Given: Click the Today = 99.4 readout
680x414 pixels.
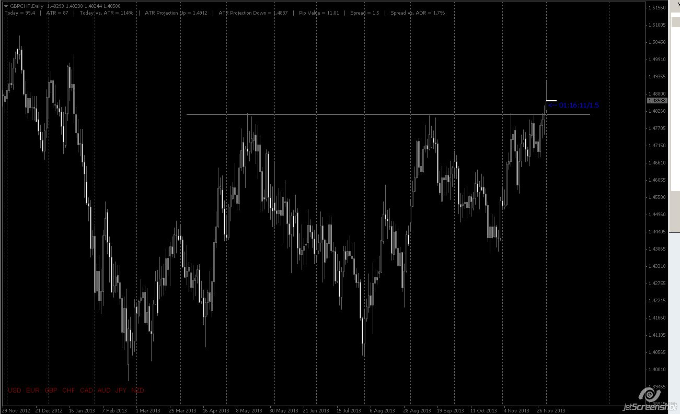Looking at the screenshot, I should click(19, 13).
